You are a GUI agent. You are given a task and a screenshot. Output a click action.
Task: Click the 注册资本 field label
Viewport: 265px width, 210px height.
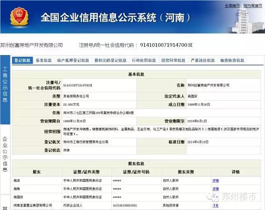[x=52, y=104]
